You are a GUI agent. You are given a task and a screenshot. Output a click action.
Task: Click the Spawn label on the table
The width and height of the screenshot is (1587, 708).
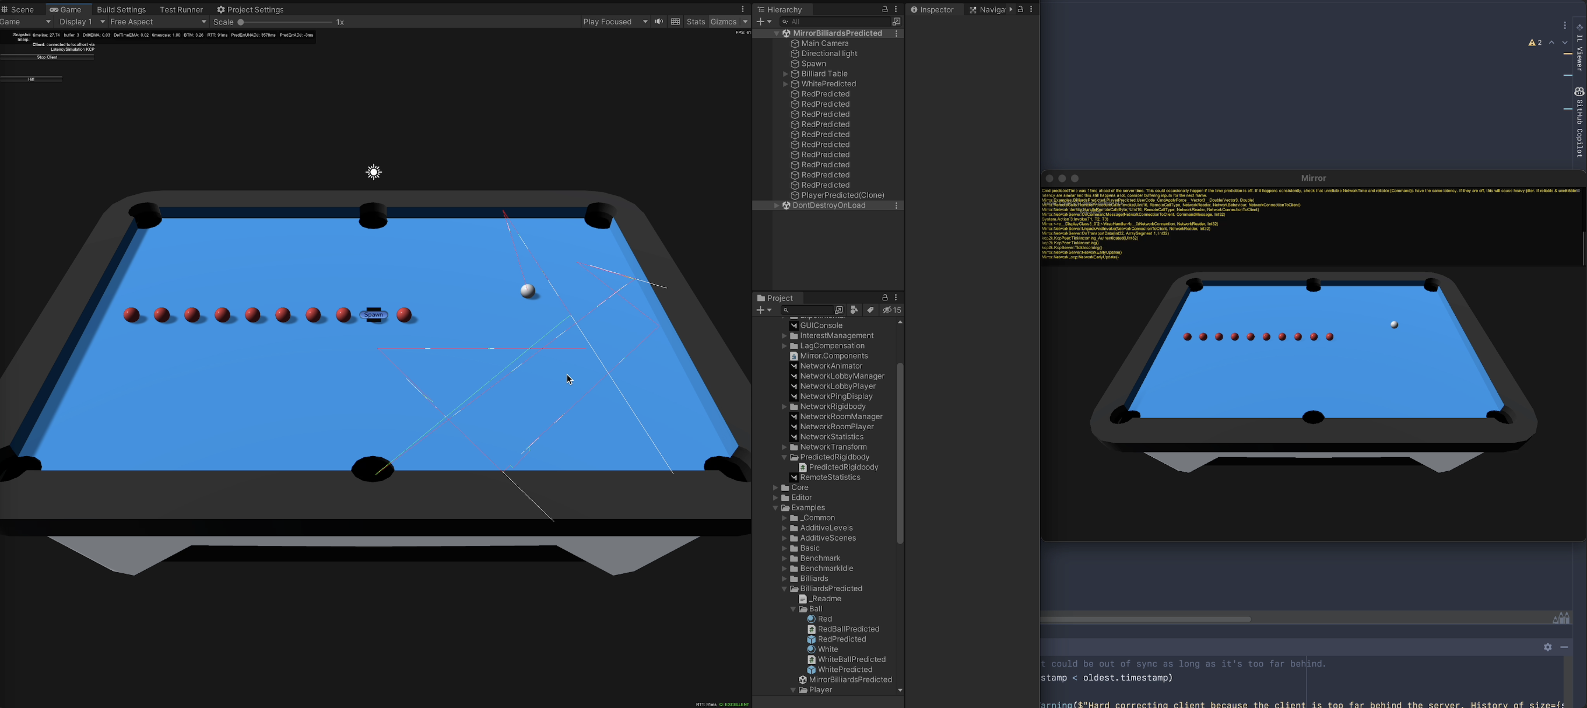373,315
